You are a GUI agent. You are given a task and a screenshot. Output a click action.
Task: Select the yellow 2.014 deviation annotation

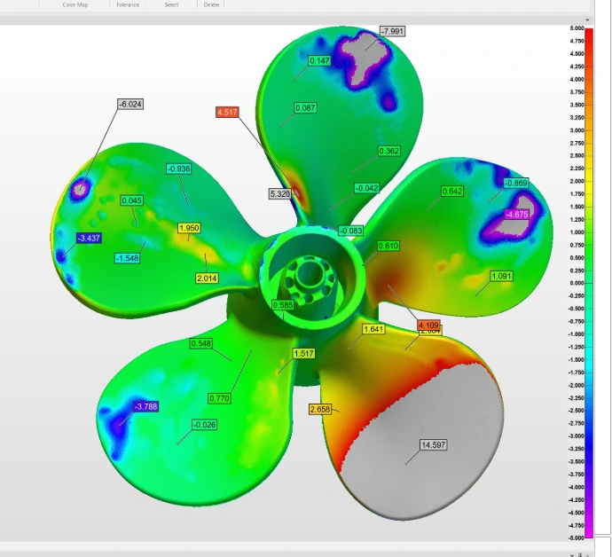tap(207, 278)
